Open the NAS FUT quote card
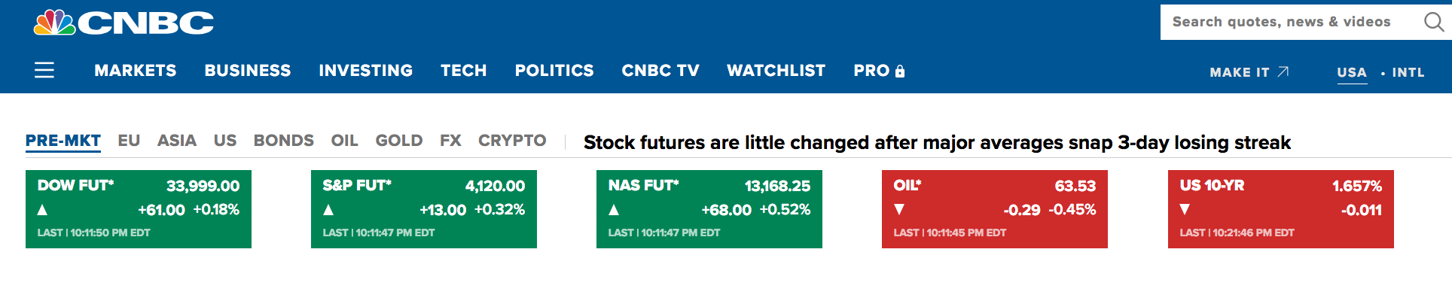The width and height of the screenshot is (1452, 307). coord(709,209)
